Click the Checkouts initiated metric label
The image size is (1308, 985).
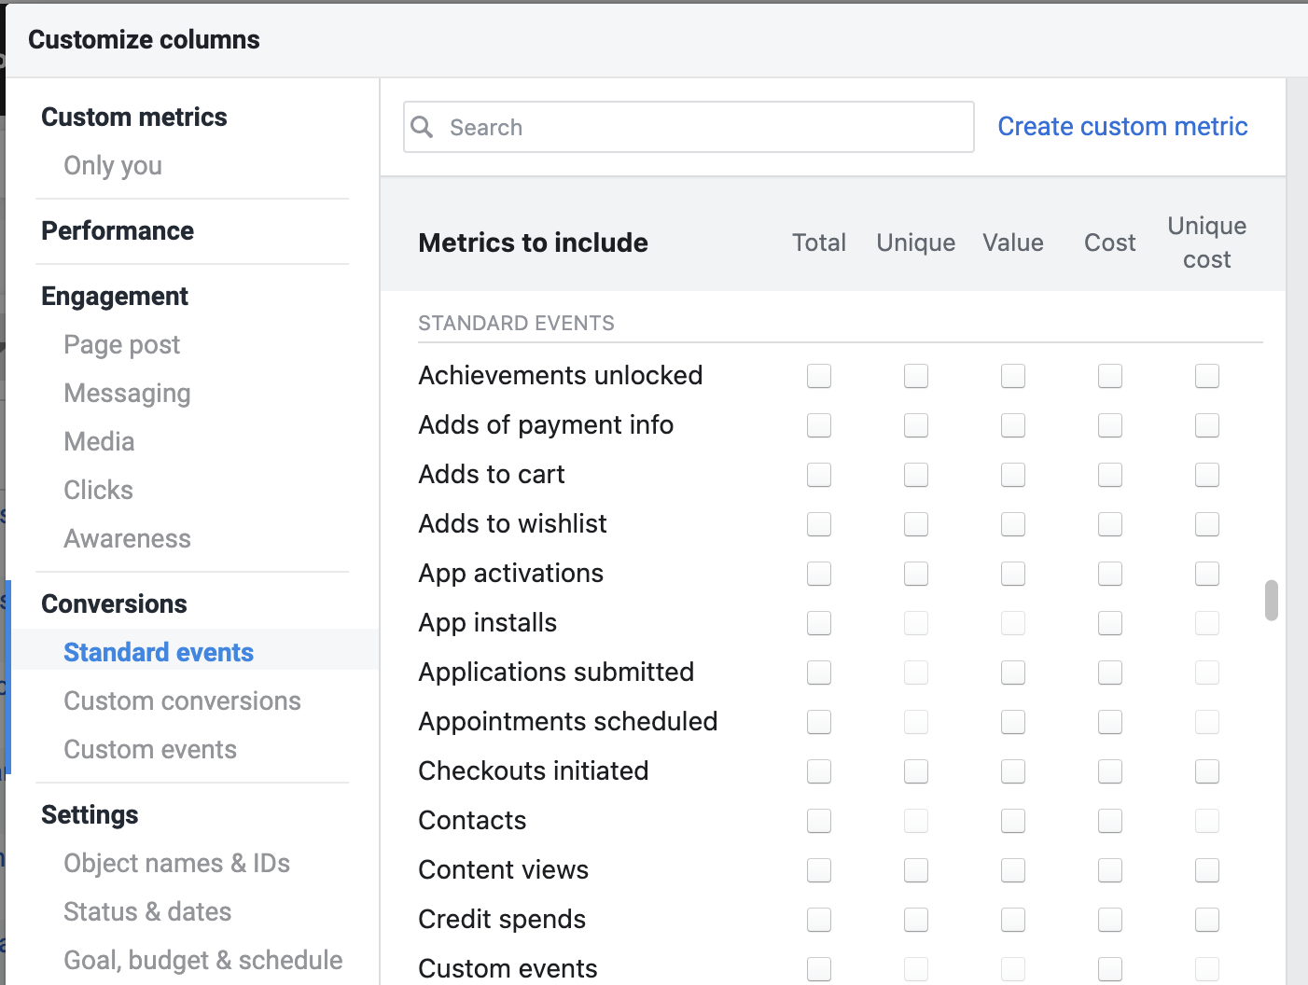point(534,770)
